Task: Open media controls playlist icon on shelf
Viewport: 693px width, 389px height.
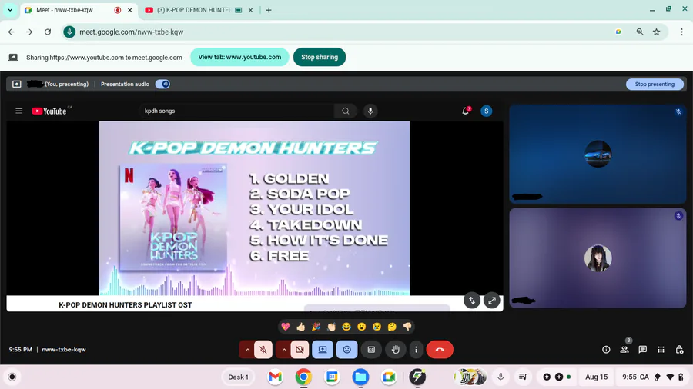Action: pos(523,377)
